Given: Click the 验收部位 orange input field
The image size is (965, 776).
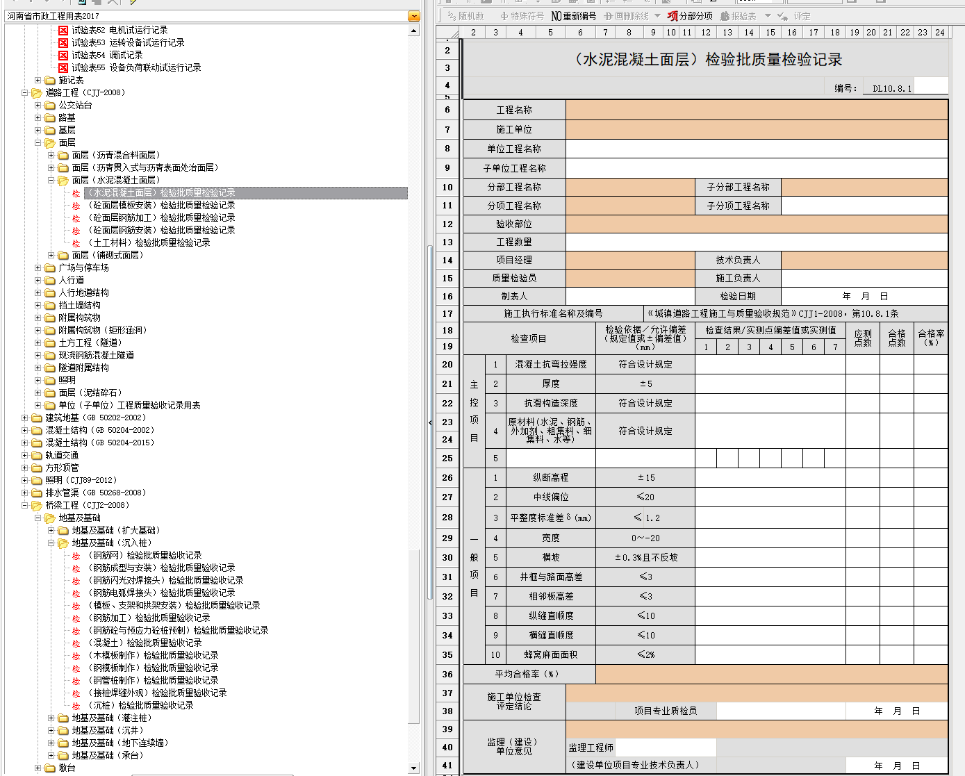Looking at the screenshot, I should (x=757, y=224).
